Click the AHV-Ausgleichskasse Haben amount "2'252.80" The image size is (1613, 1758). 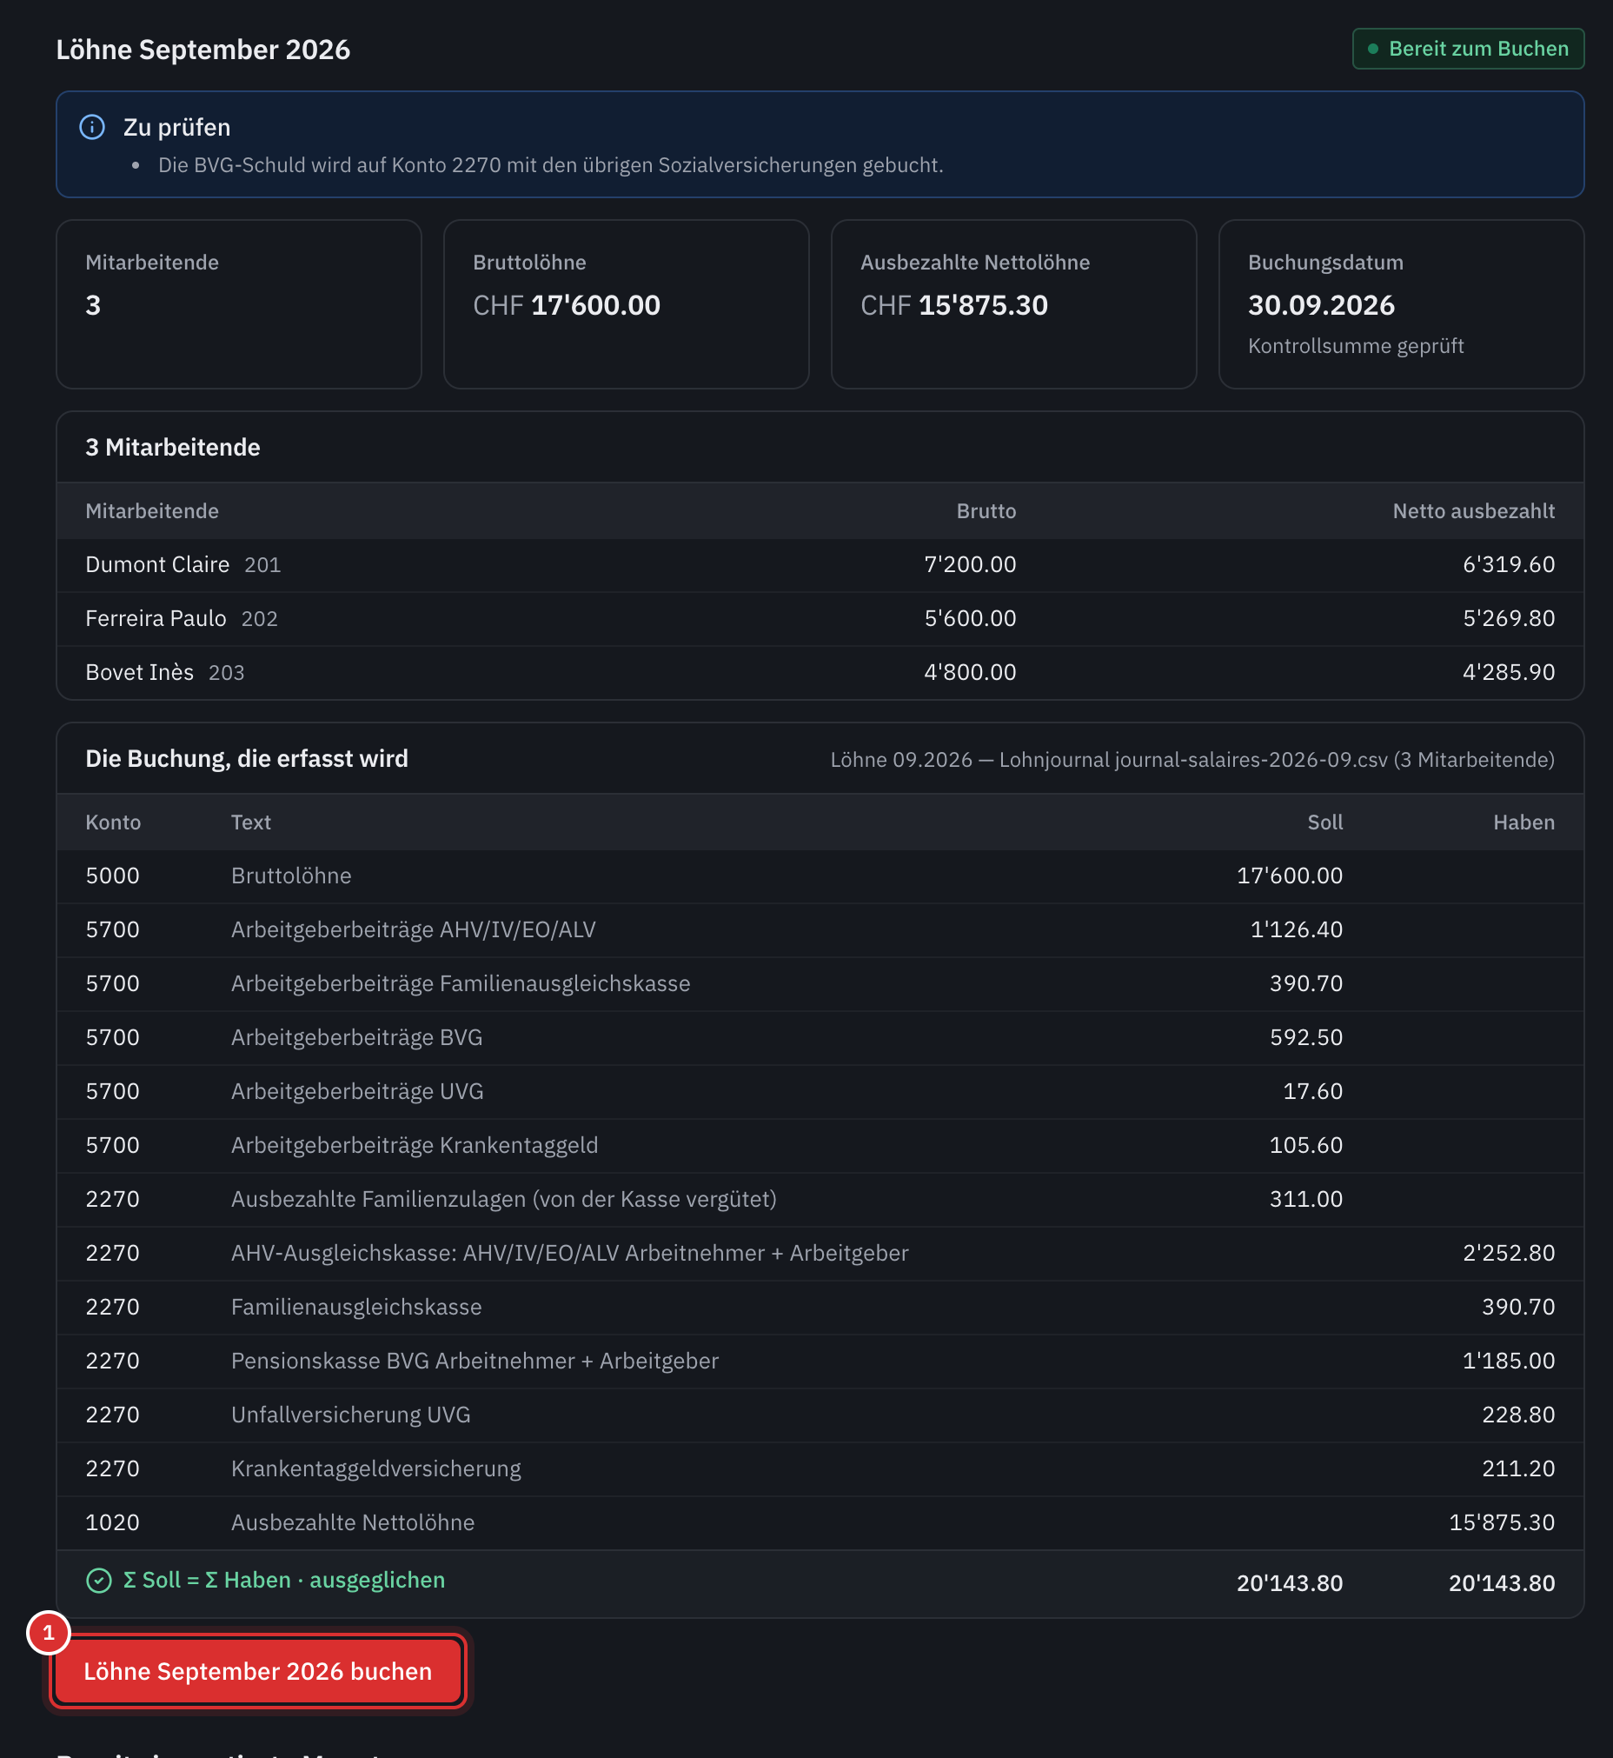(1509, 1253)
